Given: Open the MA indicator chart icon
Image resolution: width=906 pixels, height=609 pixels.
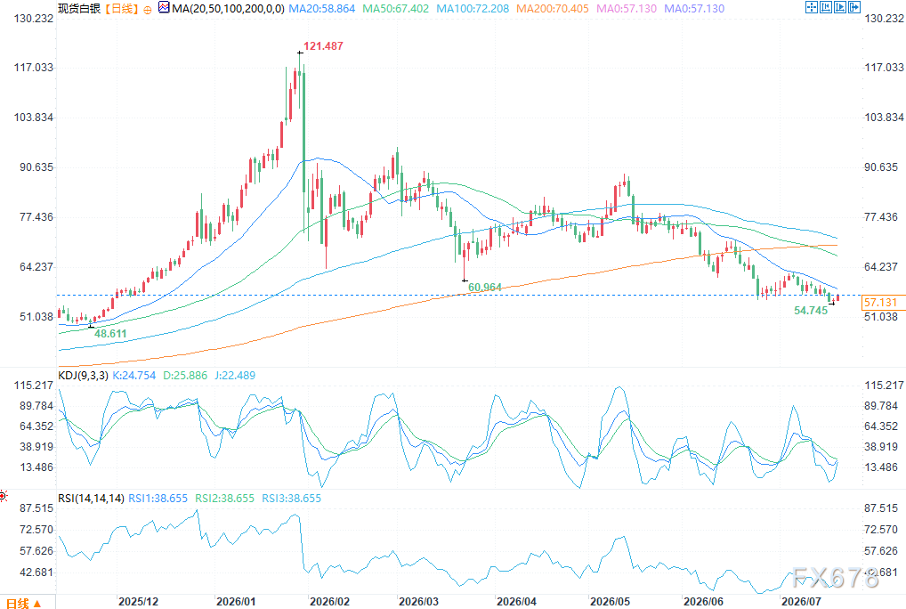Looking at the screenshot, I should [164, 7].
